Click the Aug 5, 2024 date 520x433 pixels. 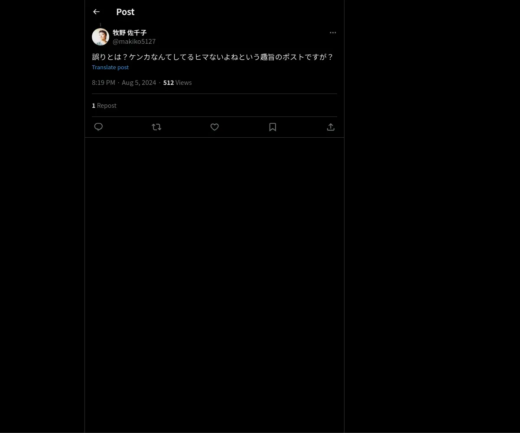(x=139, y=82)
